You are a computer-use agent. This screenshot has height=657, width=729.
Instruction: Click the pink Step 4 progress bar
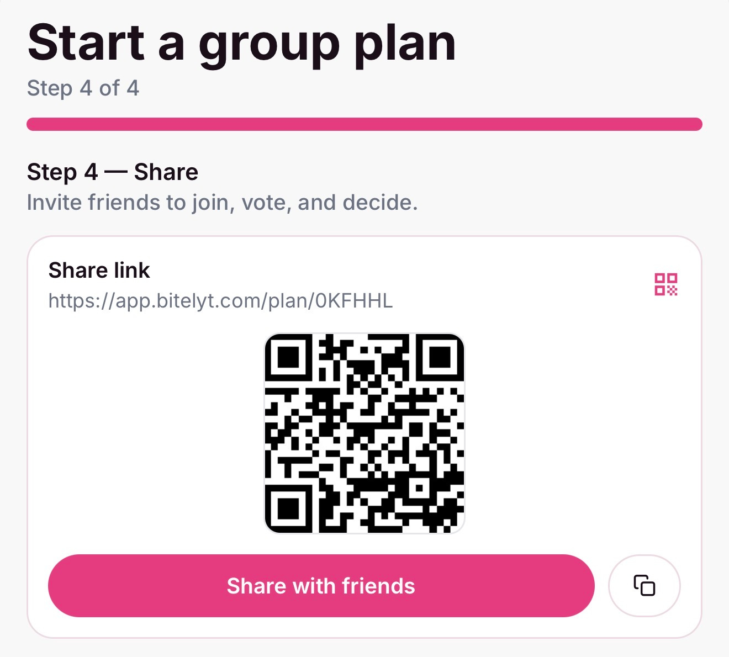click(364, 123)
